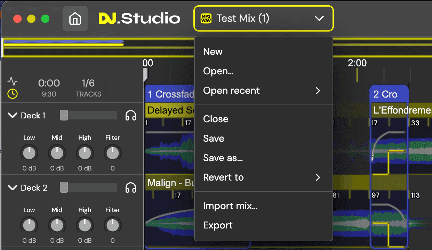This screenshot has width=432, height=250.
Task: Select the Malign track label on Deck 2
Action: (170, 183)
